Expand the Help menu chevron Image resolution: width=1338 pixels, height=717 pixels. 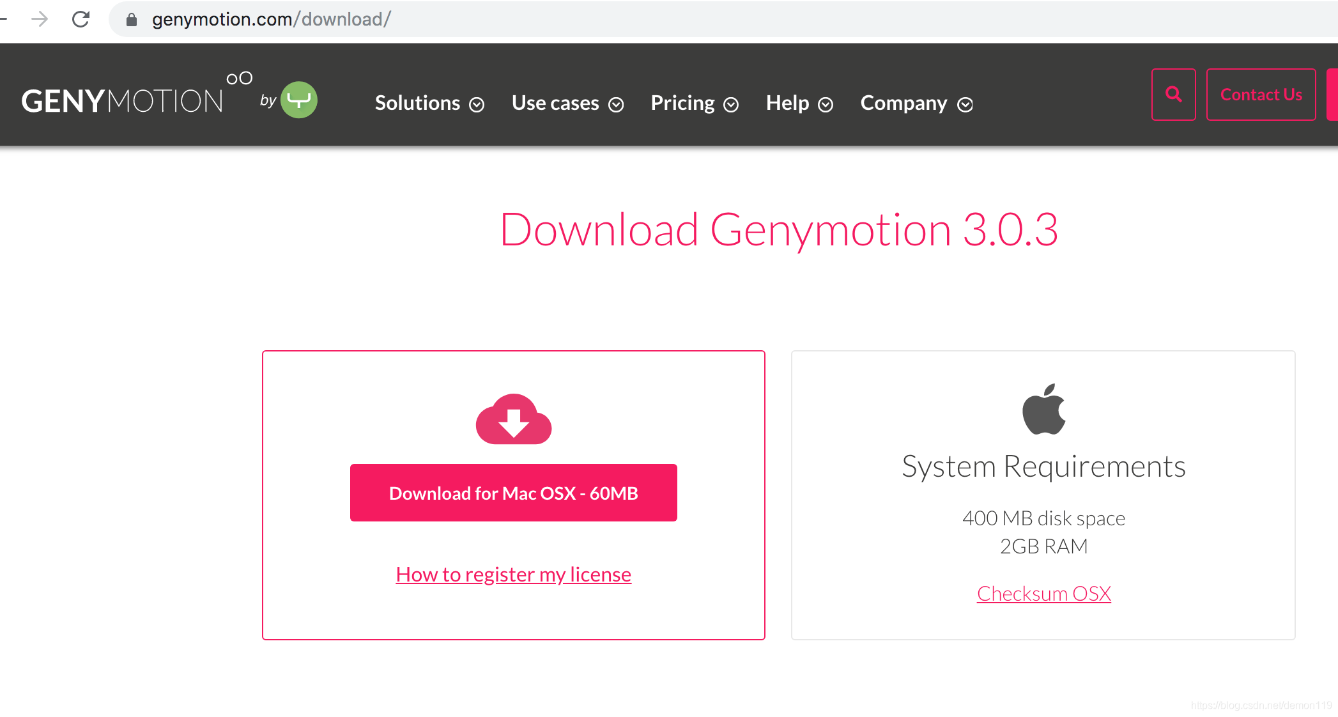tap(826, 105)
